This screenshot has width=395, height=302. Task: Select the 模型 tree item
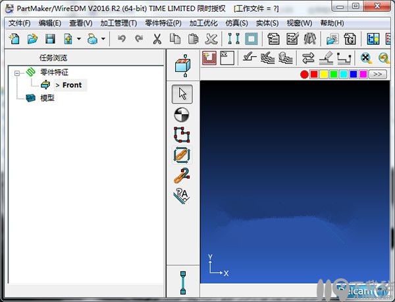click(x=47, y=98)
